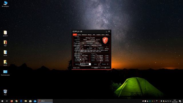Click the Specification value AMD Ryzen 7 2700X Eight-Core
183x103 pixels.
click(x=93, y=45)
